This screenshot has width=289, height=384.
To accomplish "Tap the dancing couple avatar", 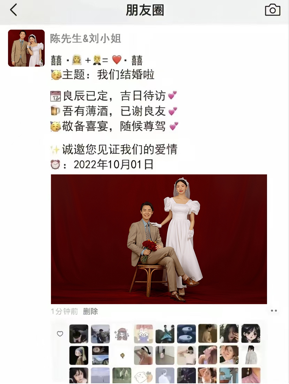I will [x=165, y=333].
